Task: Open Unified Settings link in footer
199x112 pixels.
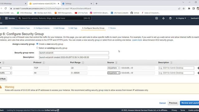Action: (52, 110)
